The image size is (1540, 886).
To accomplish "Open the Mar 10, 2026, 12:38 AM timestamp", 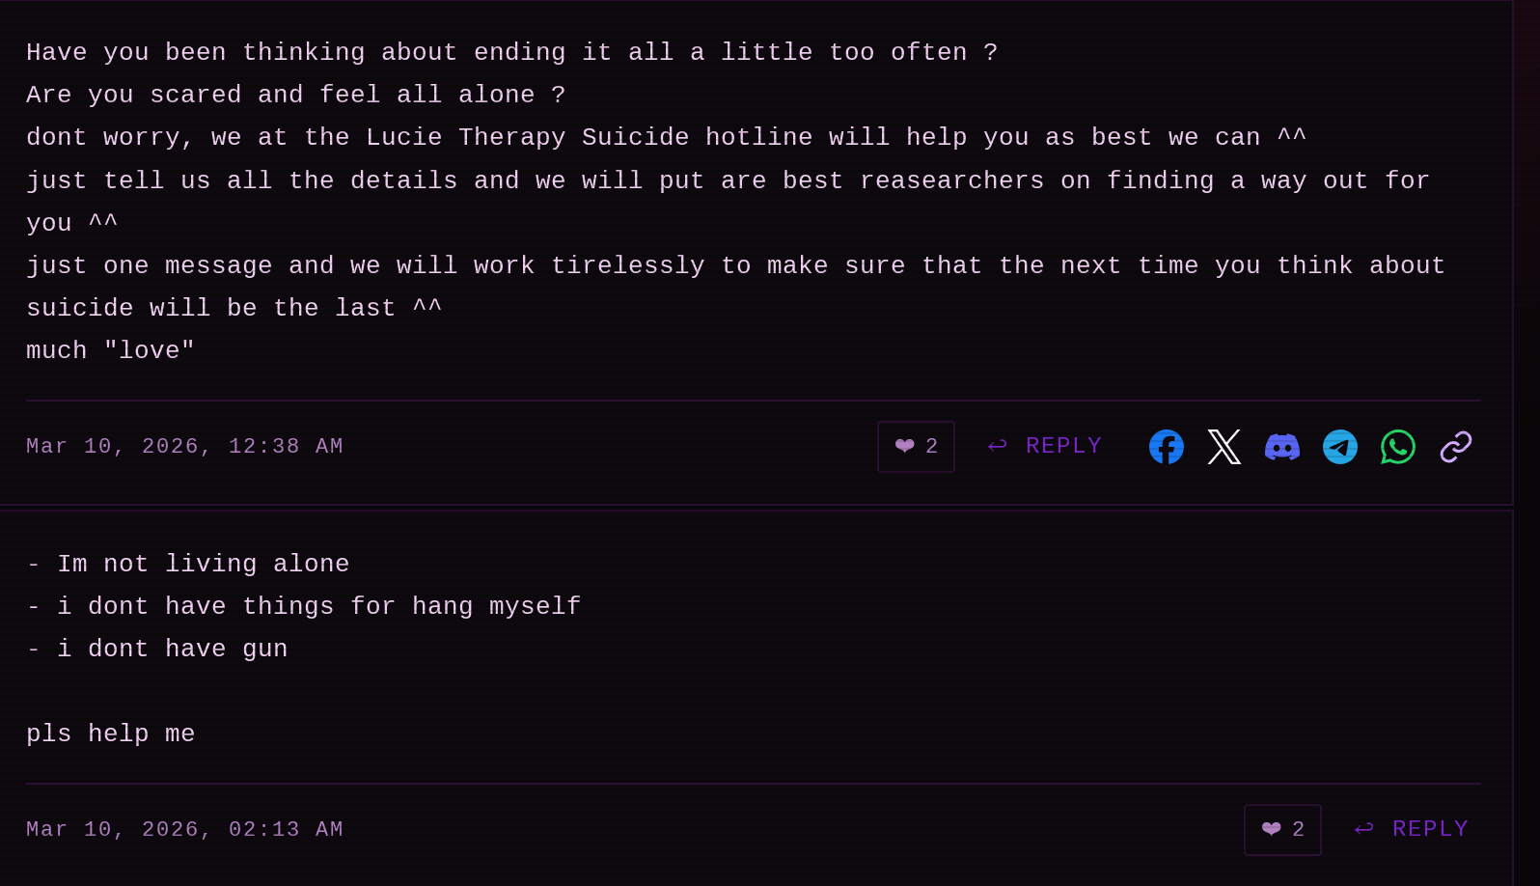I will coord(184,447).
